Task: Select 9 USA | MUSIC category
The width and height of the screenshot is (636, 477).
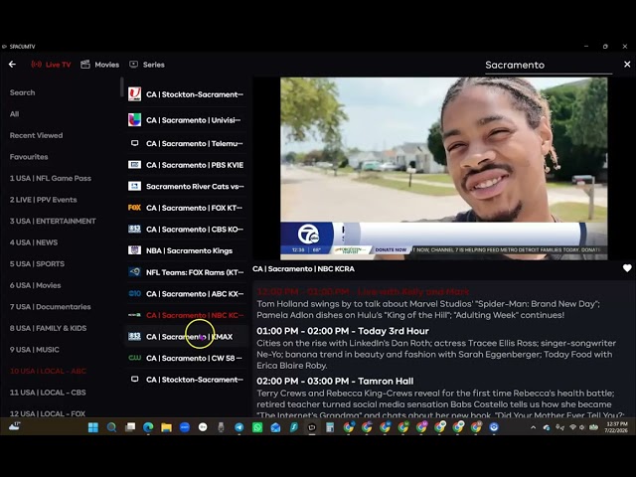Action: pyautogui.click(x=35, y=350)
